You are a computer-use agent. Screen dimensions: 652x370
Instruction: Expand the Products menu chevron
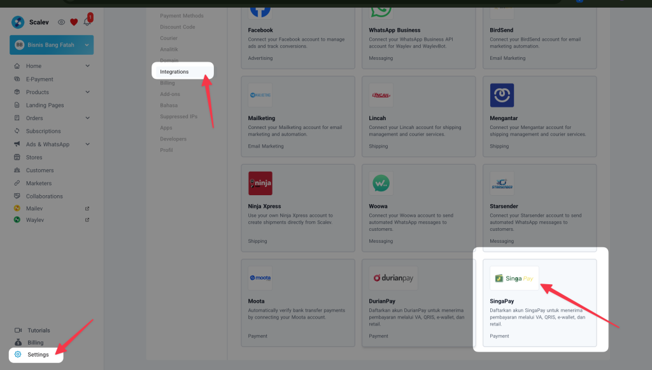coord(87,92)
